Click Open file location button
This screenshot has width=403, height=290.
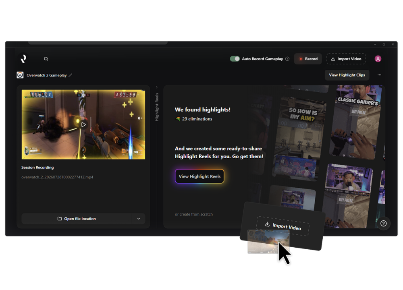(77, 219)
